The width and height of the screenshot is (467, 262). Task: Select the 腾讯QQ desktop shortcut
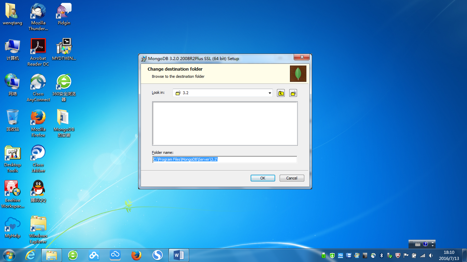[38, 192]
